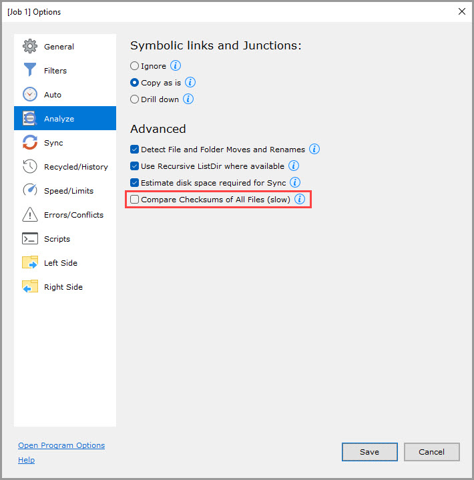
Task: Disable Use Recursive ListDir option
Action: click(135, 166)
